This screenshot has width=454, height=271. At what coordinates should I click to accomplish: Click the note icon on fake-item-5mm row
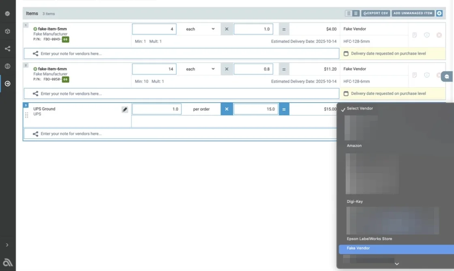[x=415, y=35]
